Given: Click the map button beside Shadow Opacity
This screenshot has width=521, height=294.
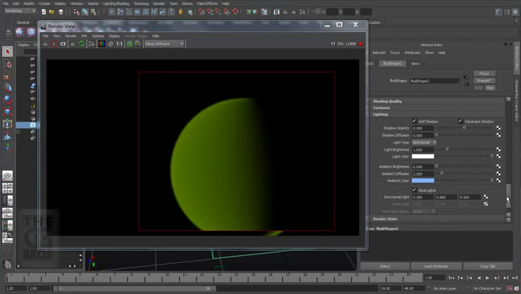Looking at the screenshot, I should point(498,128).
